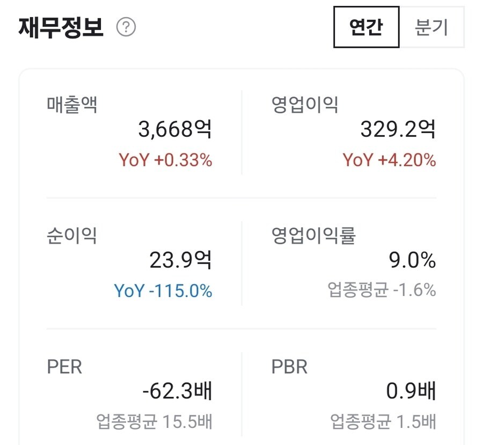Switch to the 분기 tab

click(431, 27)
